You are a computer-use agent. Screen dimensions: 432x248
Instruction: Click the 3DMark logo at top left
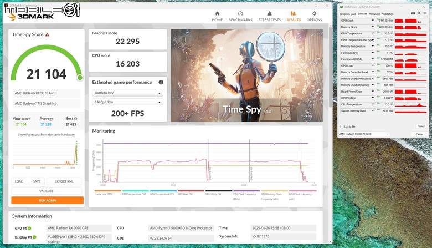(30, 17)
